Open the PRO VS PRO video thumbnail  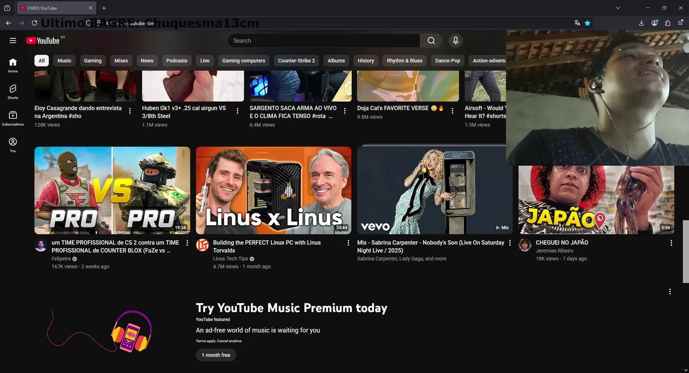point(113,191)
